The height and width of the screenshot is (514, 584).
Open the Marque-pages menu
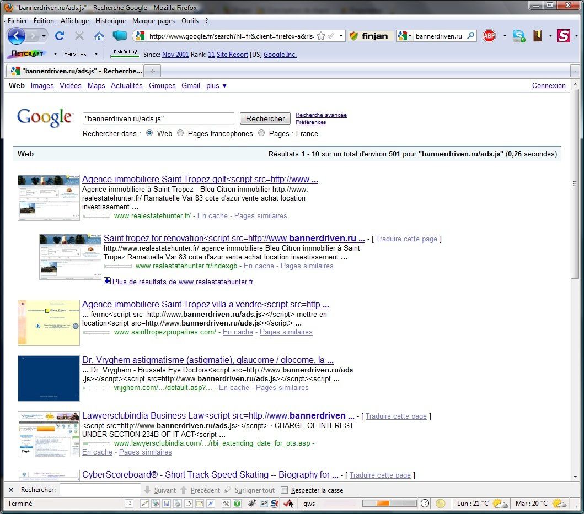(153, 21)
